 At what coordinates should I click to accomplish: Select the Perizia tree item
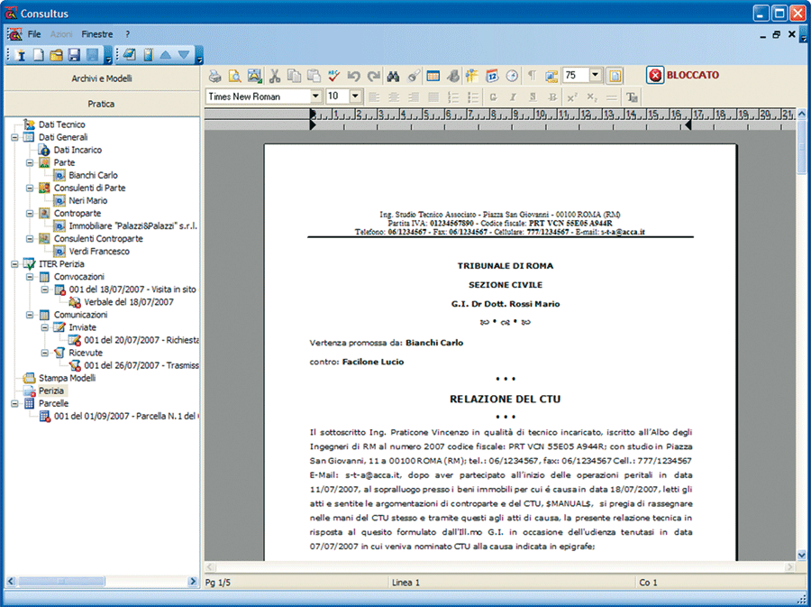pos(51,391)
